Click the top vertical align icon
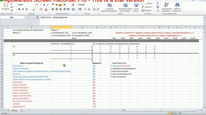This screenshot has height=115, width=206. coord(53,5)
